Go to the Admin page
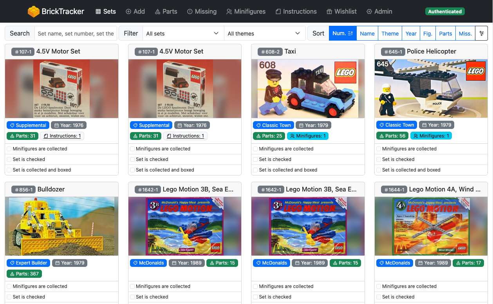The width and height of the screenshot is (493, 304). (379, 12)
